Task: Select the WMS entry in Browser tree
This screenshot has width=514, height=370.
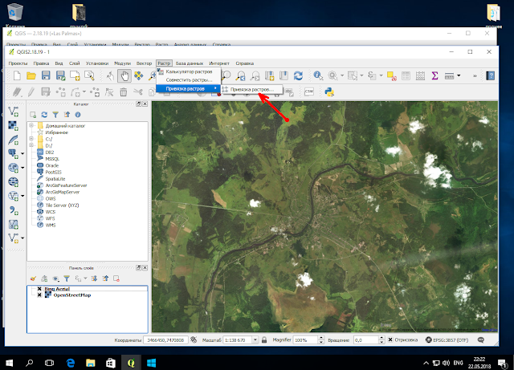Action: click(x=51, y=225)
